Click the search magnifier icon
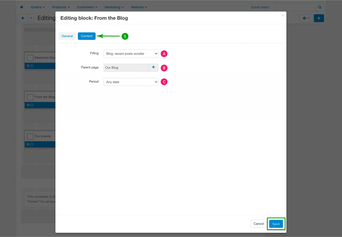 (x=320, y=7)
